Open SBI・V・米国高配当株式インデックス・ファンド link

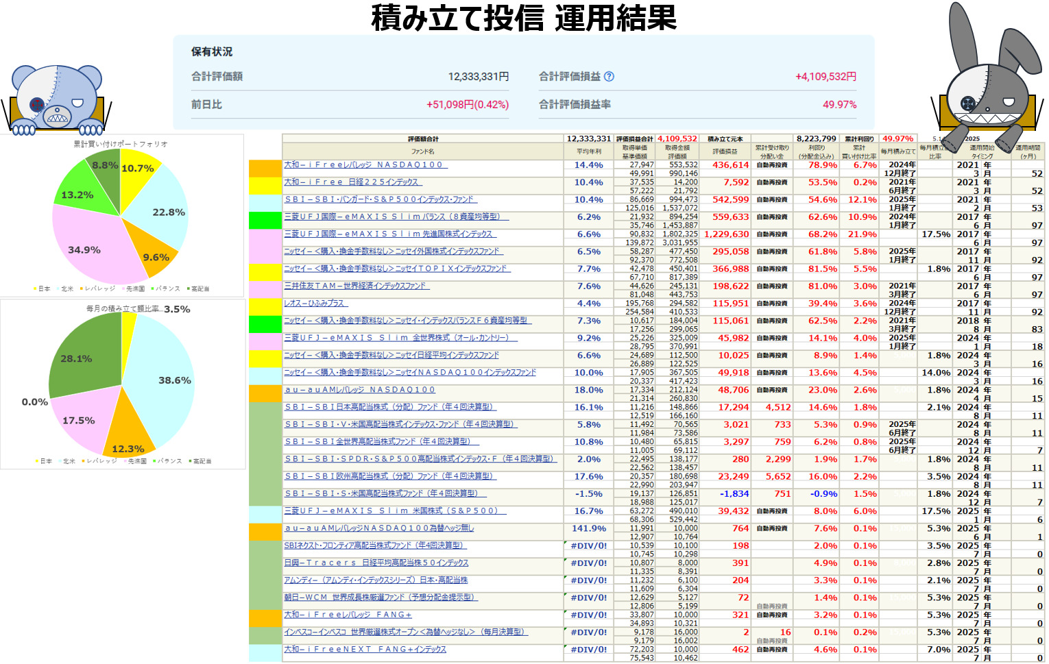click(x=400, y=424)
